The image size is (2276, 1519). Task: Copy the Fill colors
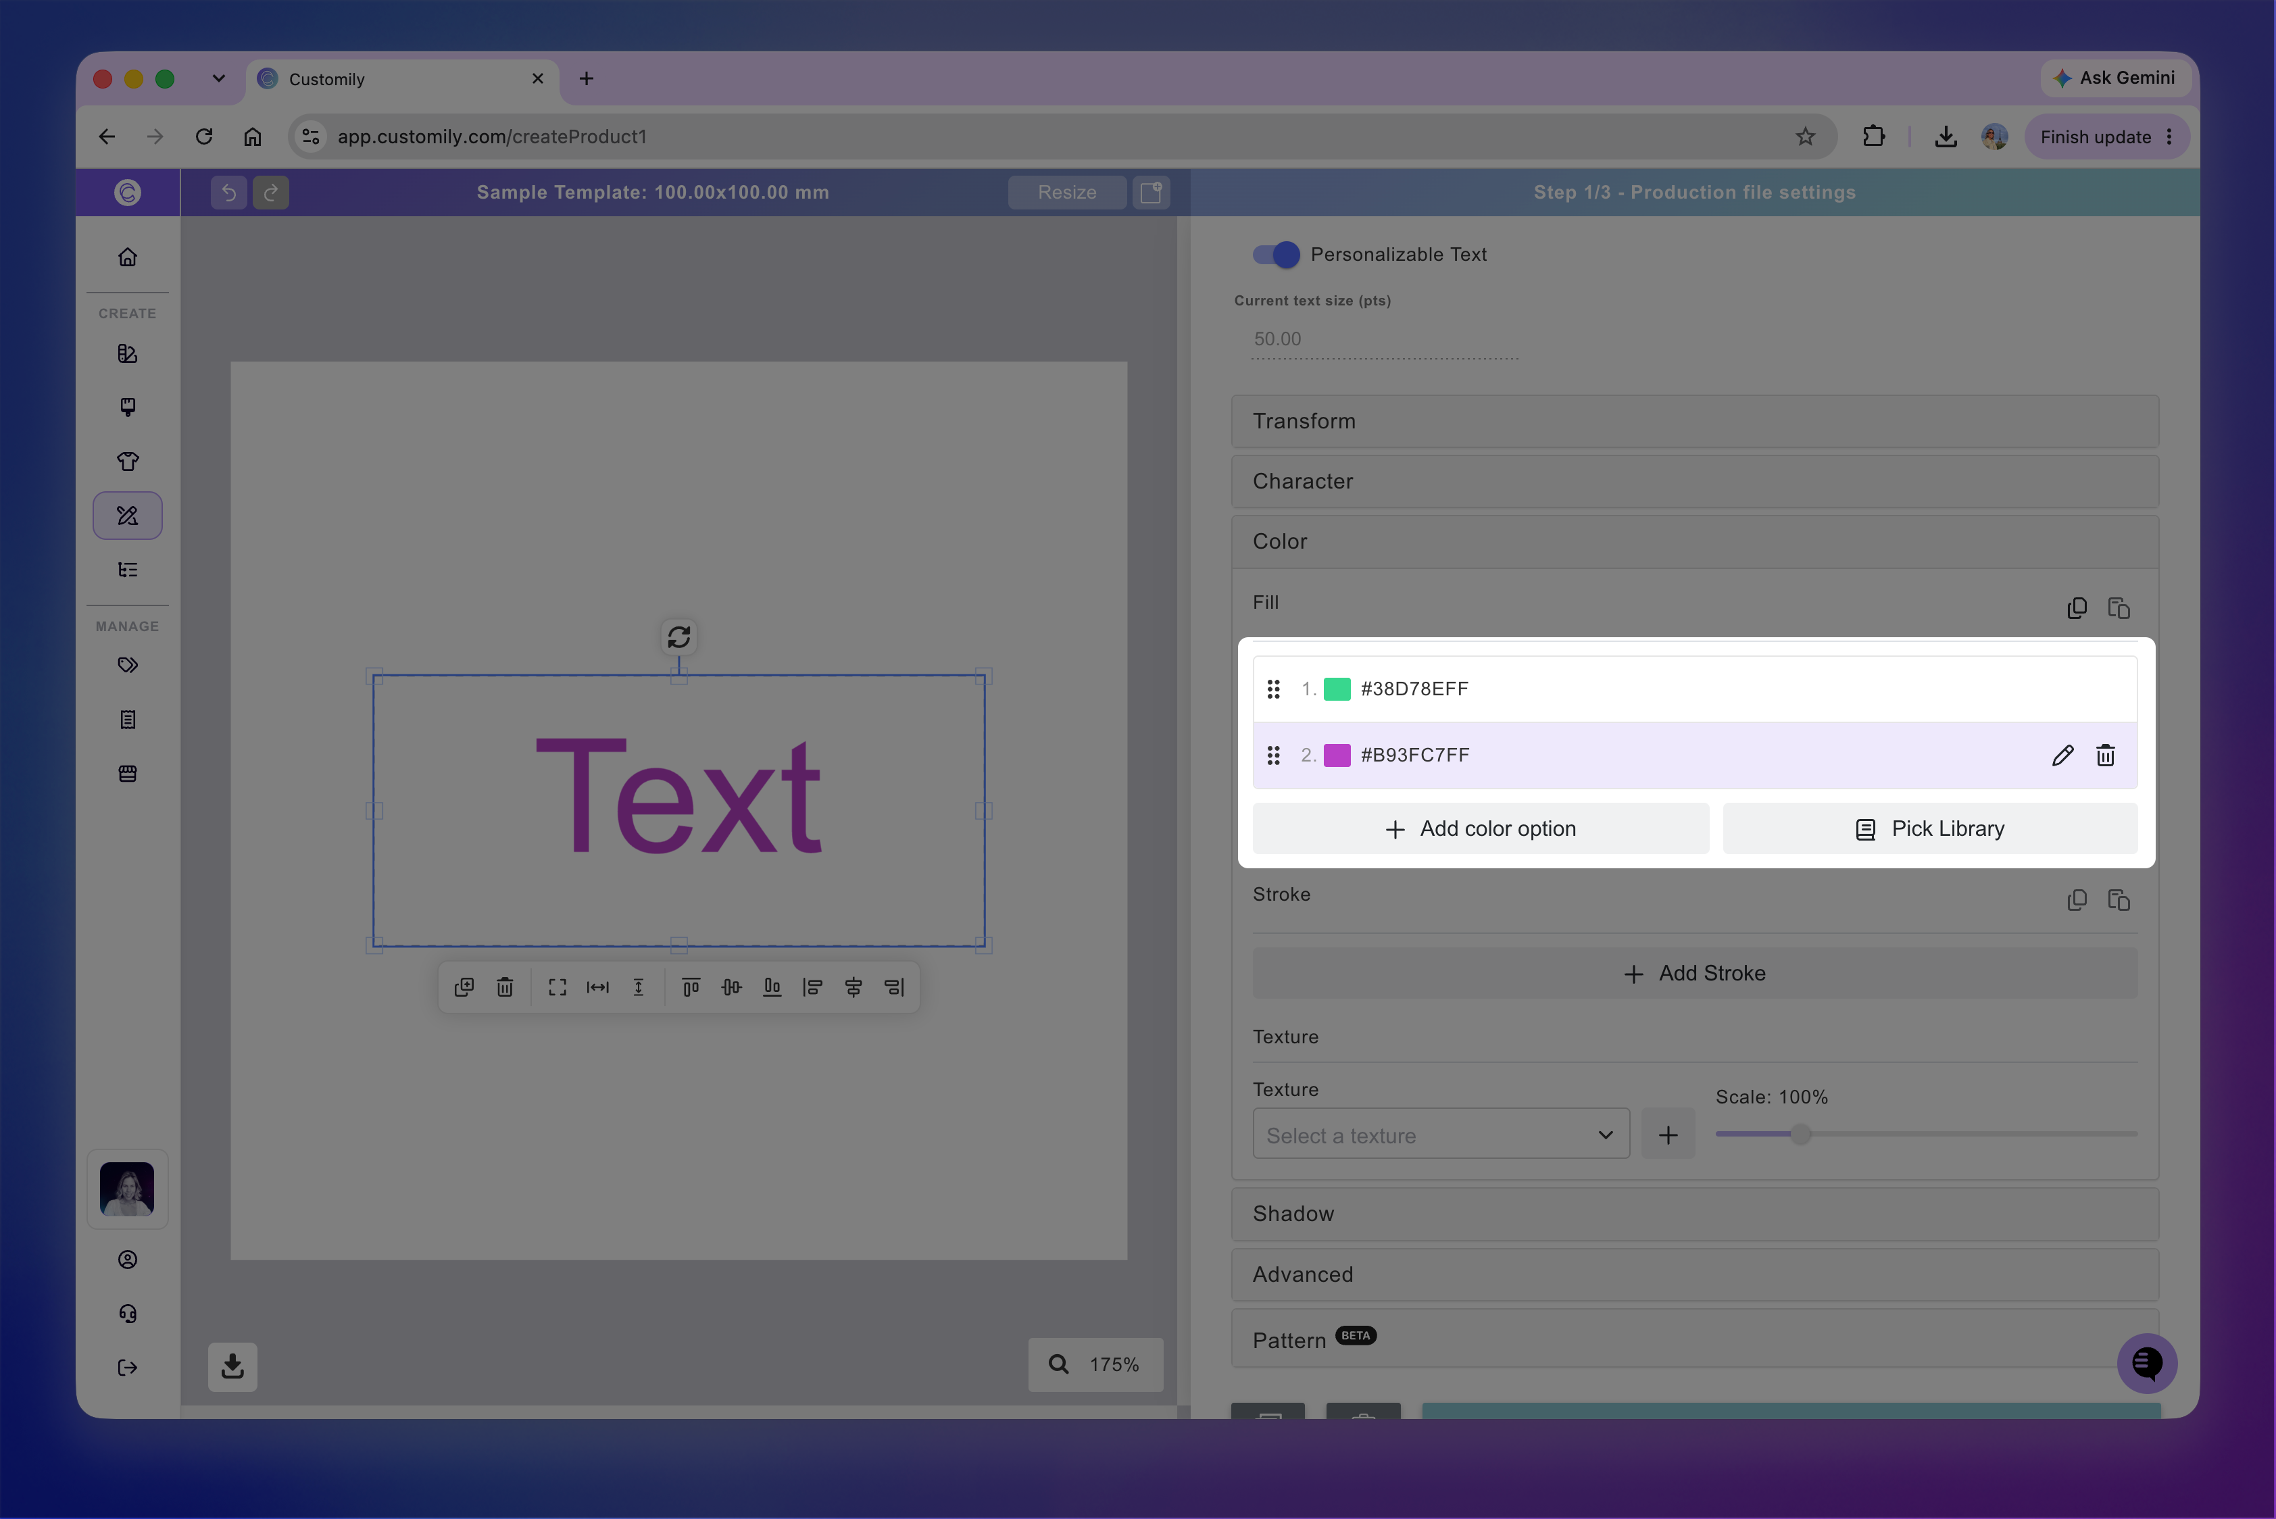click(2077, 607)
